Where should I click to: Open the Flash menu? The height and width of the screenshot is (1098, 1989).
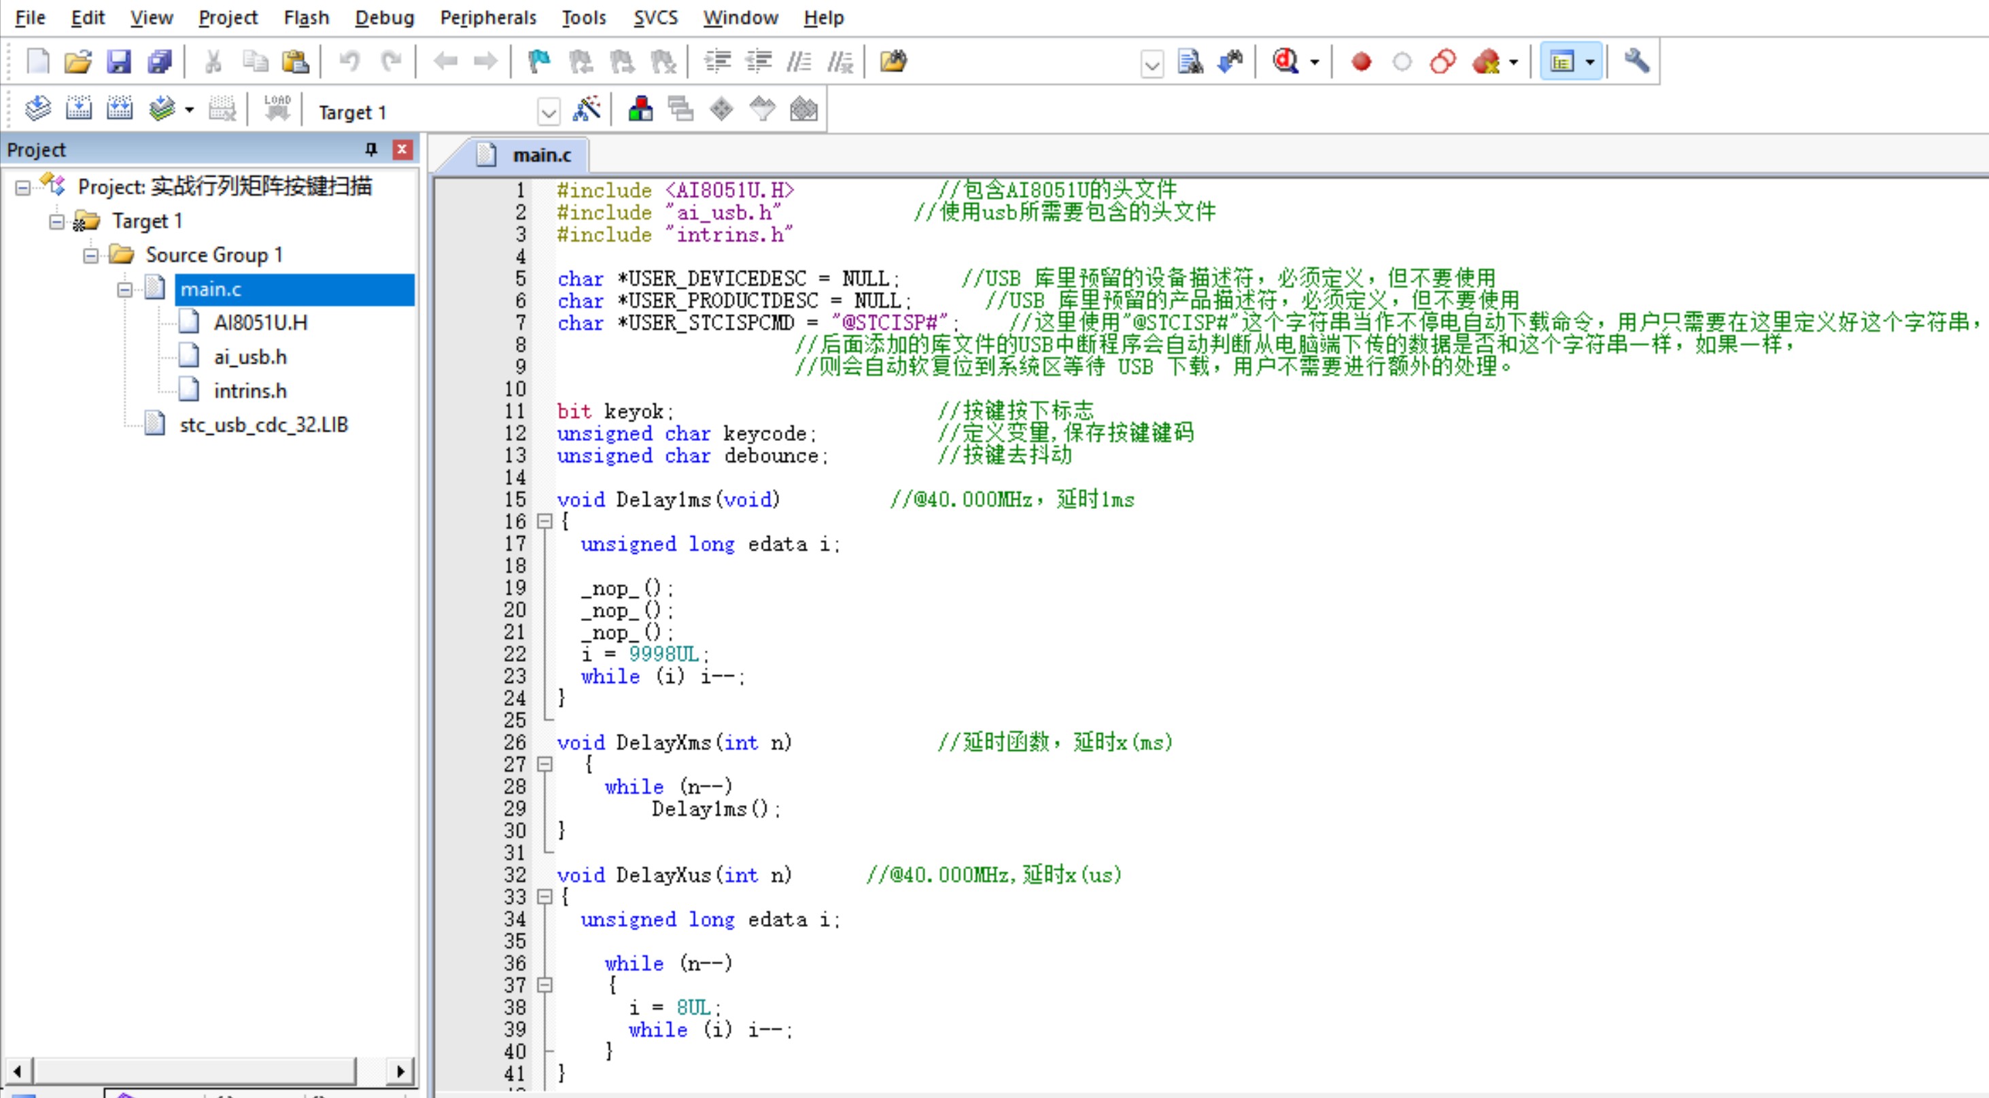click(306, 17)
